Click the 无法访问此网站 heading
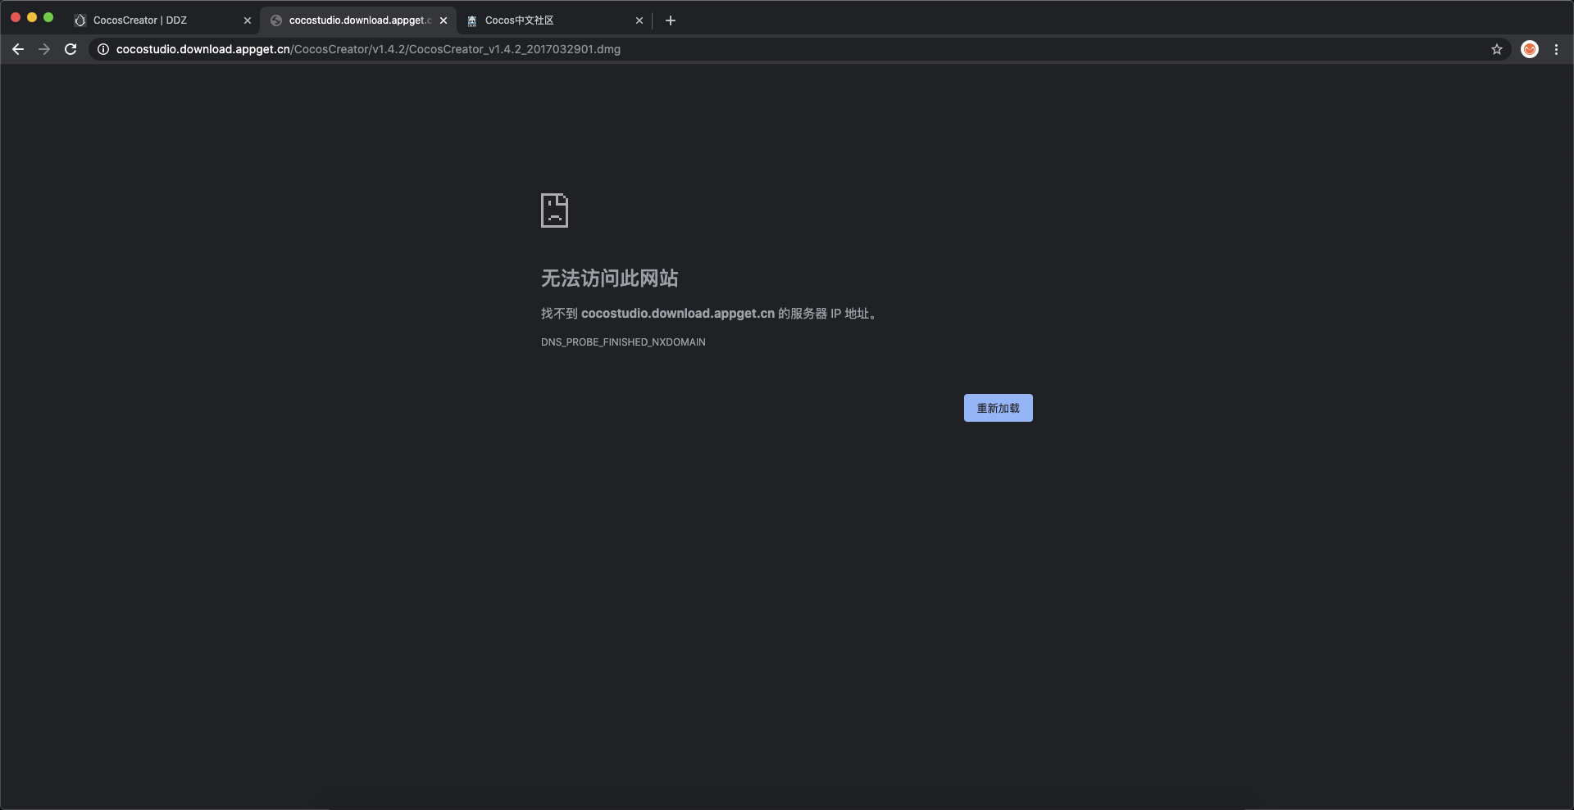Screen dimensions: 1574x810 point(610,278)
